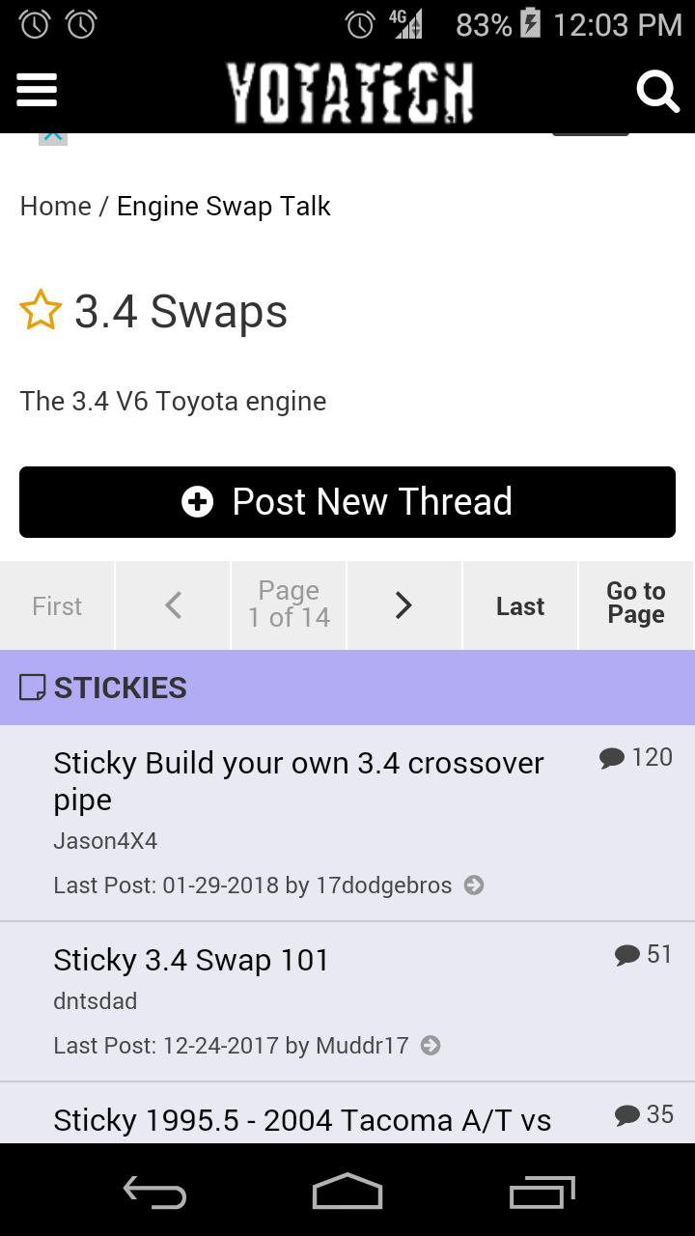Open the hamburger menu icon
This screenshot has height=1236, width=695.
click(37, 92)
